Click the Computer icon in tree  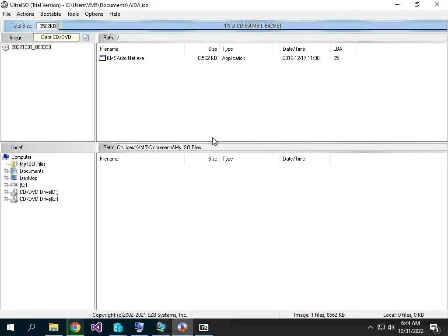pyautogui.click(x=6, y=157)
